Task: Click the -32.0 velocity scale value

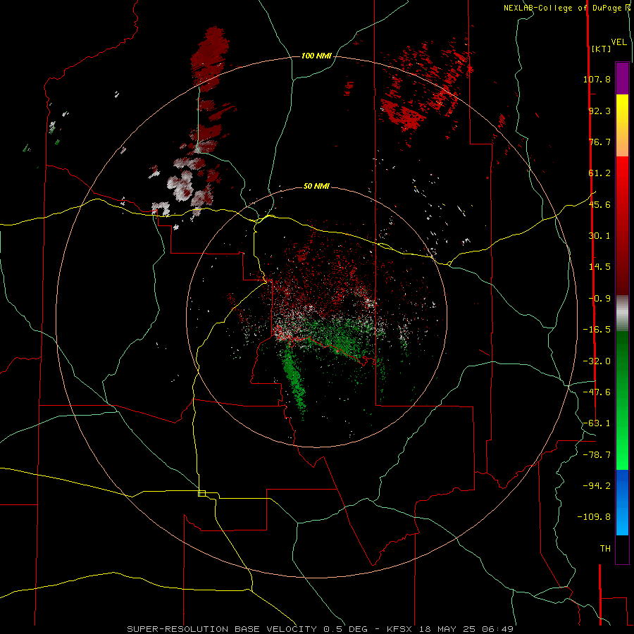Action: click(x=597, y=361)
